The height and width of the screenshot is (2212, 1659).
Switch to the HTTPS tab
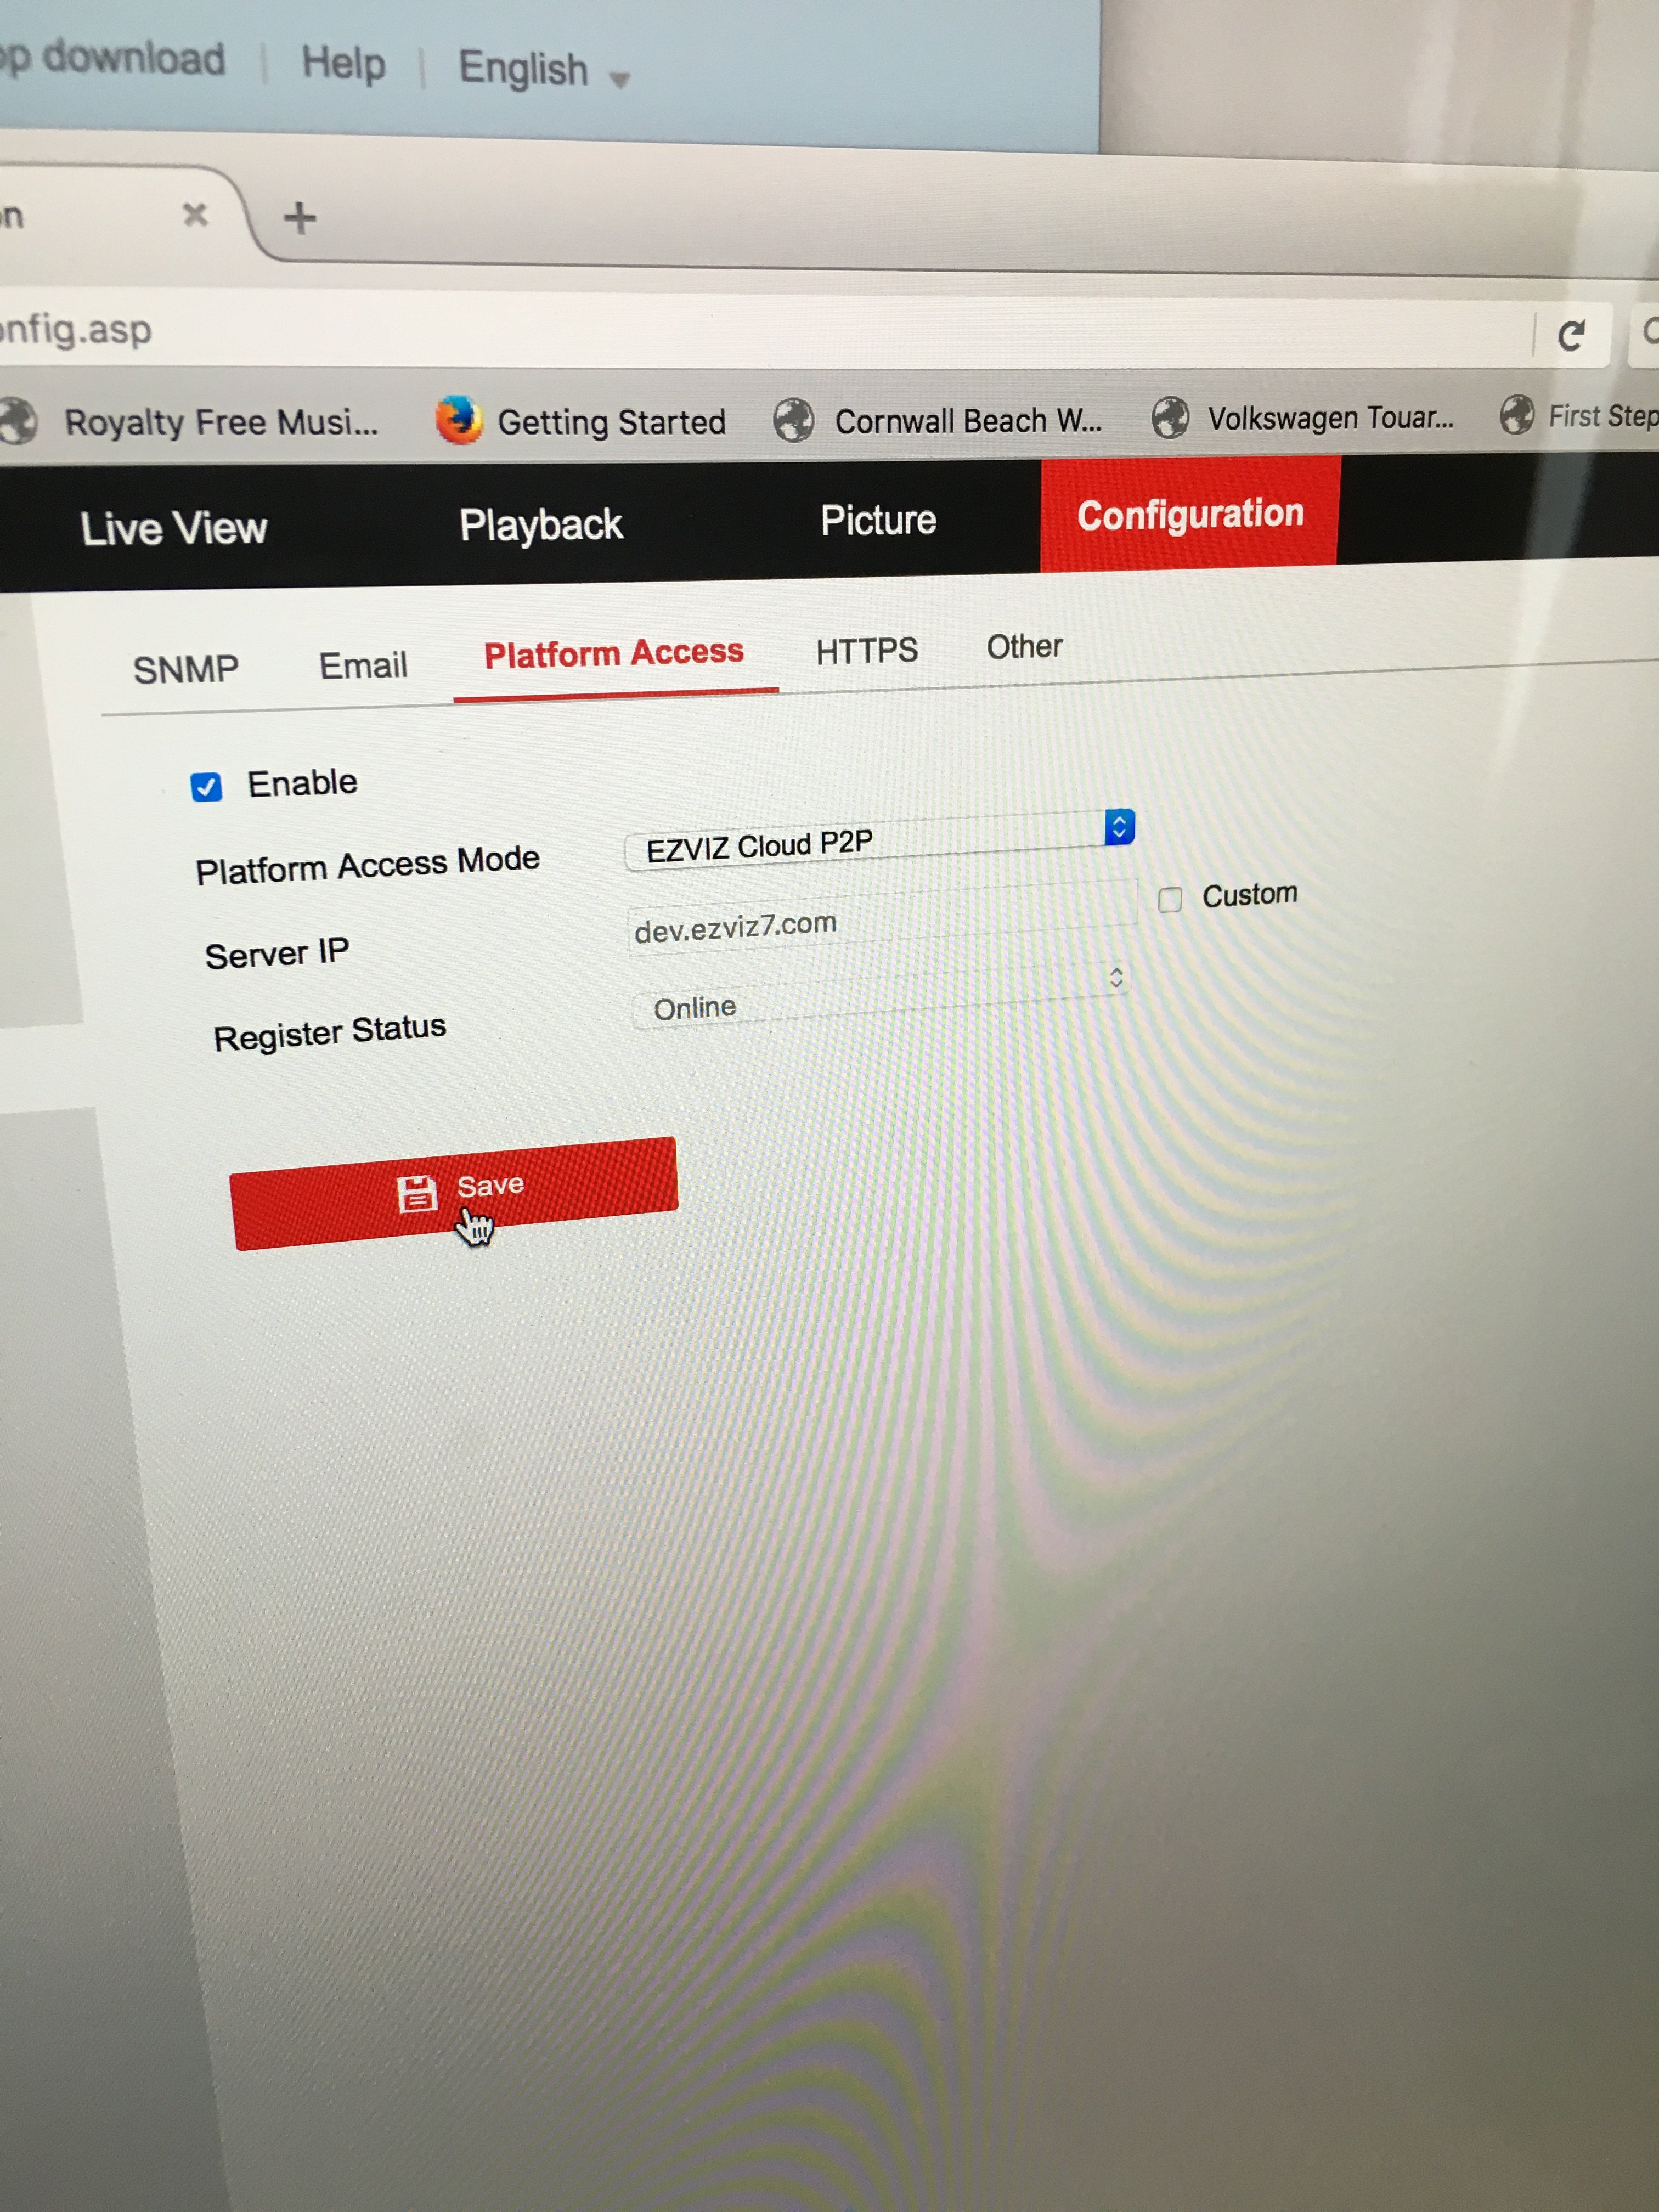[x=866, y=651]
